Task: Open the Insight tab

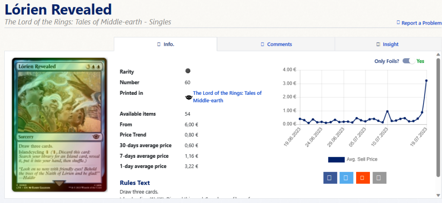Action: click(x=387, y=44)
